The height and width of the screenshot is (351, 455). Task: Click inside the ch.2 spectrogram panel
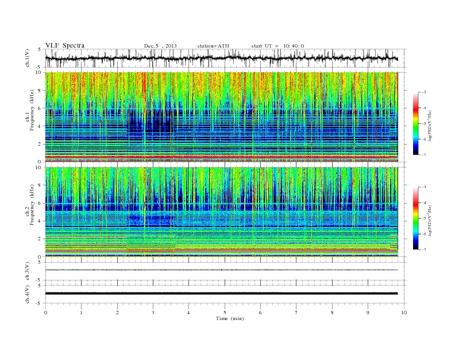tap(221, 212)
